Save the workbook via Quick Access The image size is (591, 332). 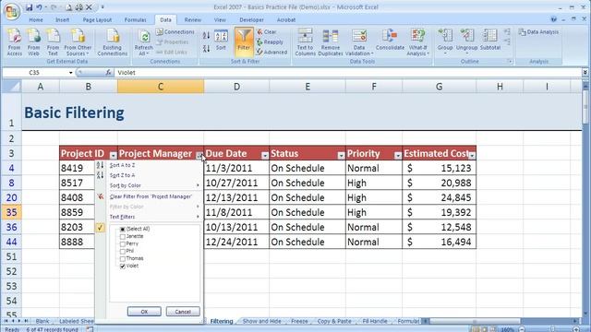click(29, 7)
